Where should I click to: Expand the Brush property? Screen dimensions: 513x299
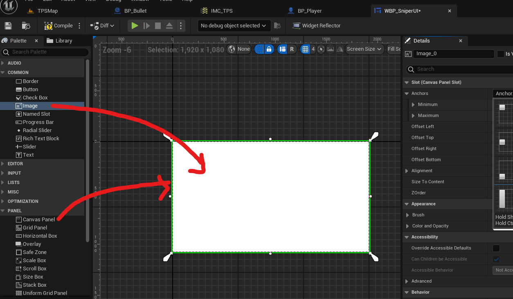click(407, 215)
